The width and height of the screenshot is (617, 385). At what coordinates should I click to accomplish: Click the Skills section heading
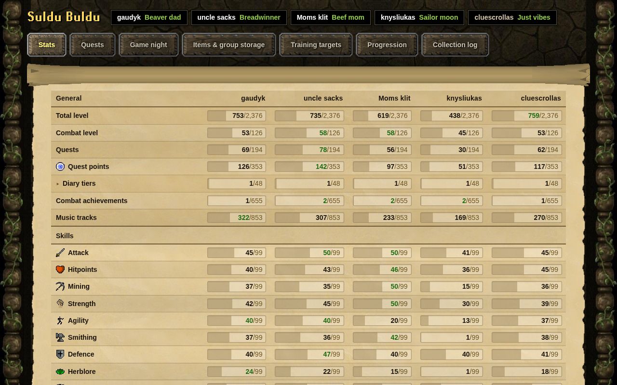tap(65, 236)
